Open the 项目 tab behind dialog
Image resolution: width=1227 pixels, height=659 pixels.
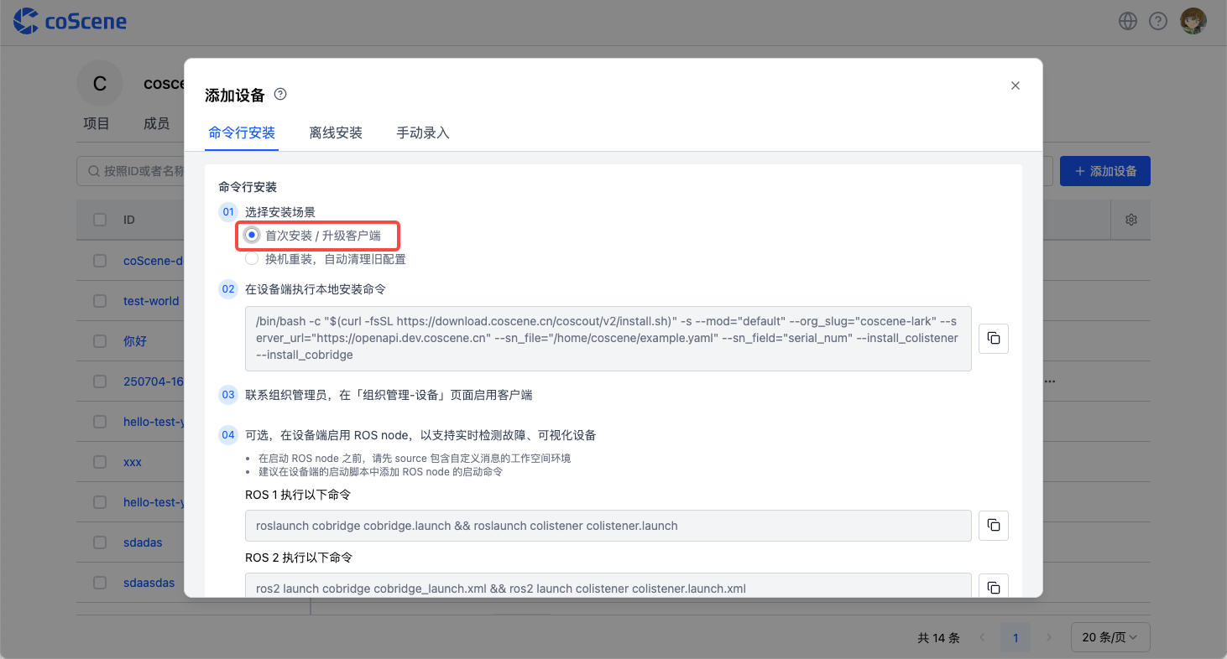97,123
